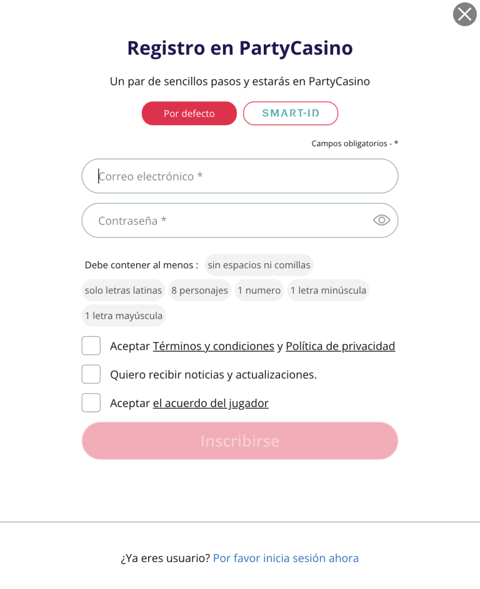Click the 1 numero requirement chip
The image size is (480, 589).
259,290
